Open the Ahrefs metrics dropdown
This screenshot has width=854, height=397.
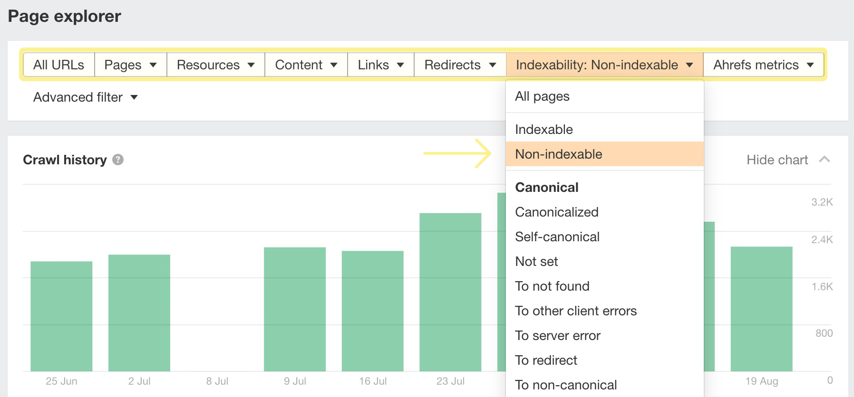[763, 65]
